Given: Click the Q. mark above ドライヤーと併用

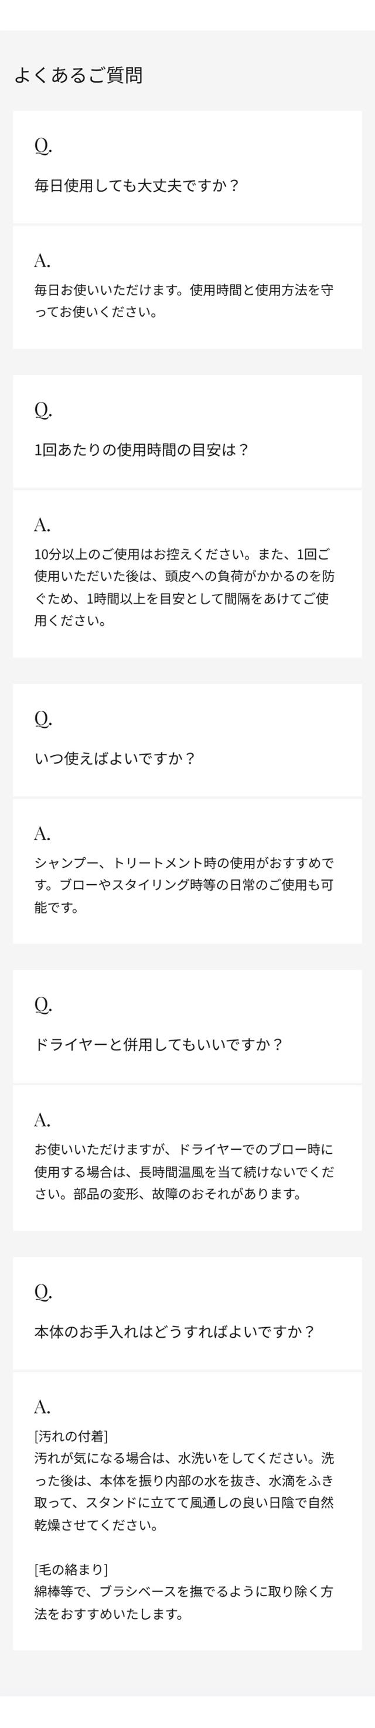Looking at the screenshot, I should coord(43,1005).
